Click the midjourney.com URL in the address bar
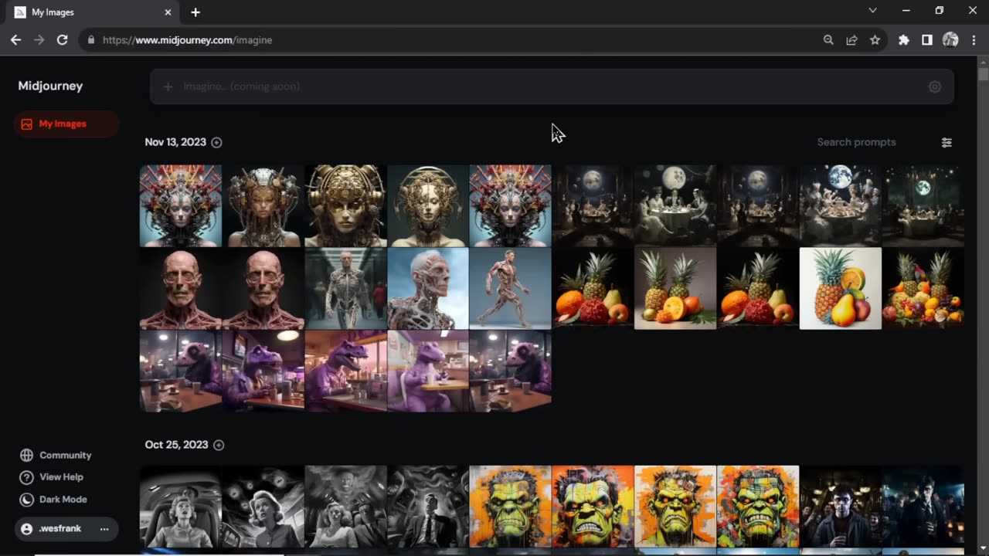This screenshot has width=989, height=556. pos(187,39)
